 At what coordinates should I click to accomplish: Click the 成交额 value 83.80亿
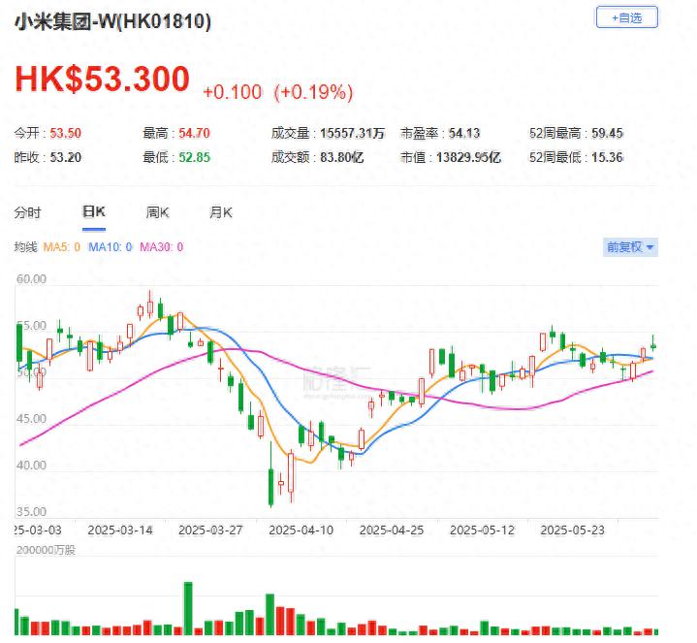(x=342, y=157)
